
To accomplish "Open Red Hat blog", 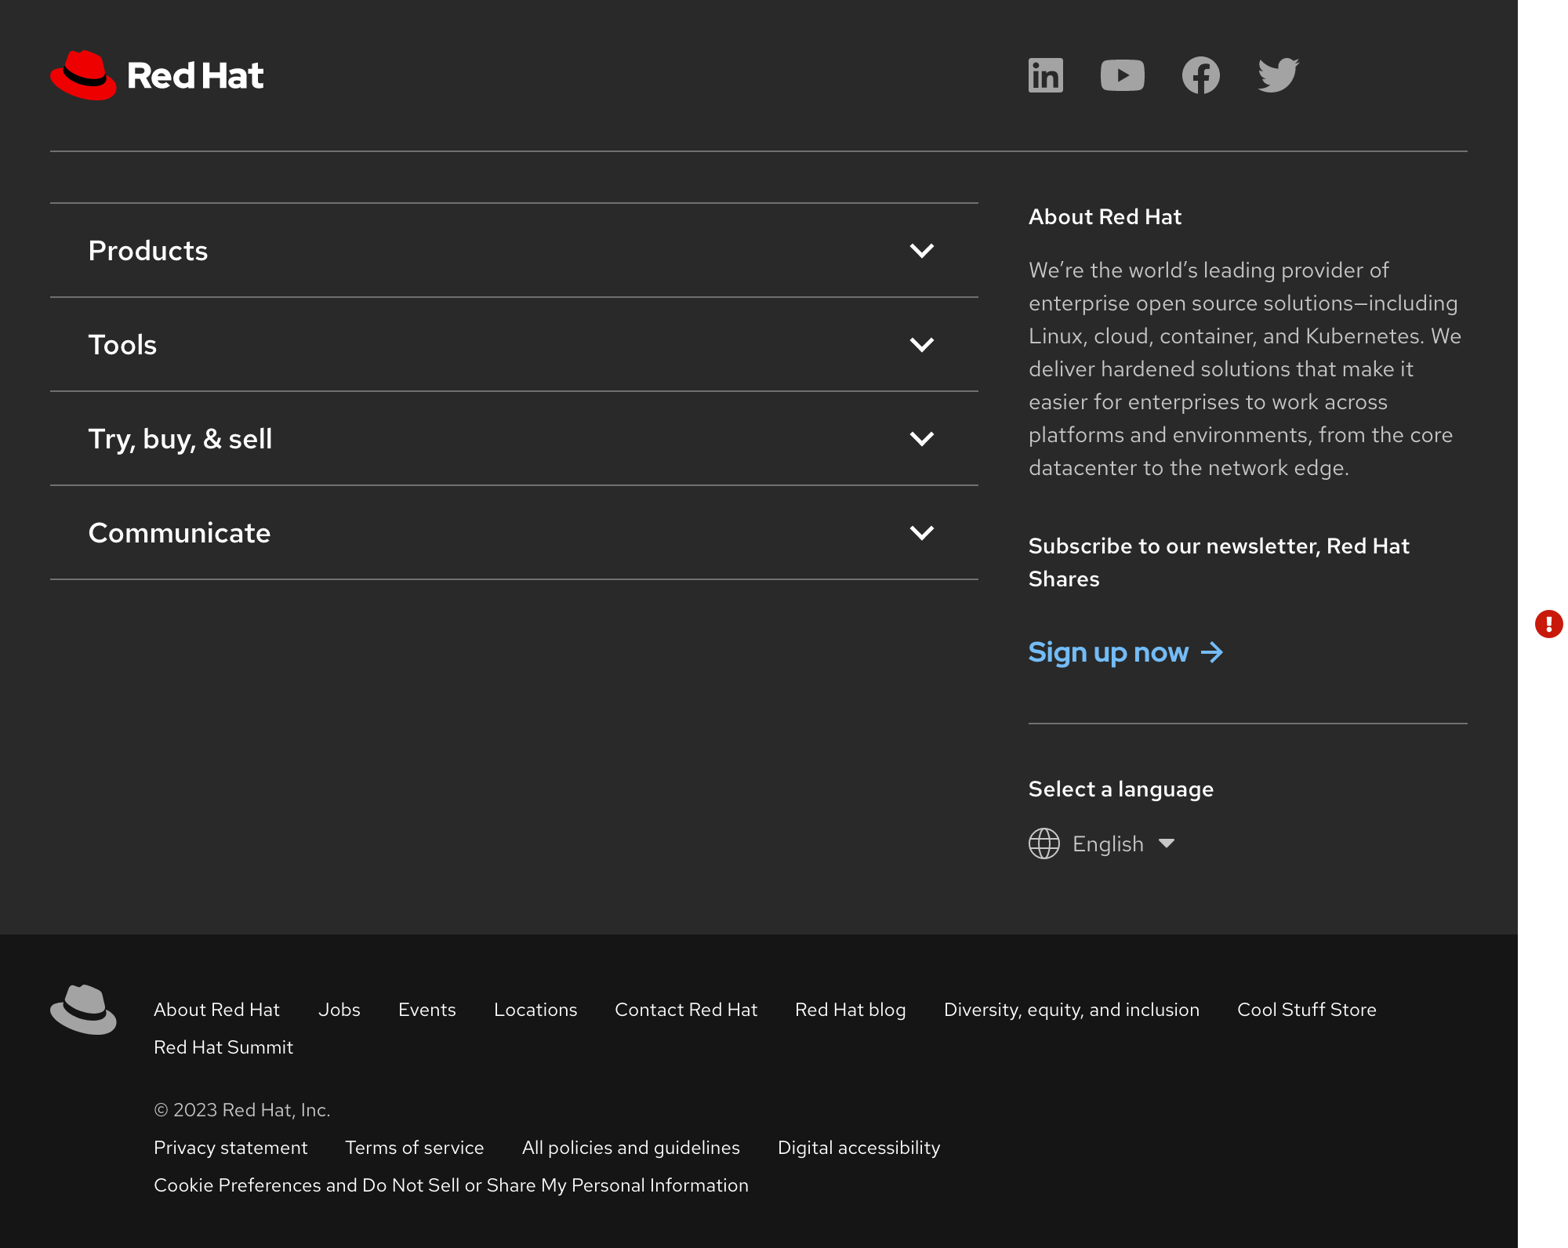I will tap(850, 1010).
